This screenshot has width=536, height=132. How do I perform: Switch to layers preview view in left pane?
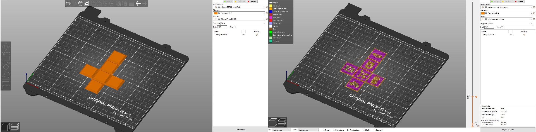pos(15,127)
